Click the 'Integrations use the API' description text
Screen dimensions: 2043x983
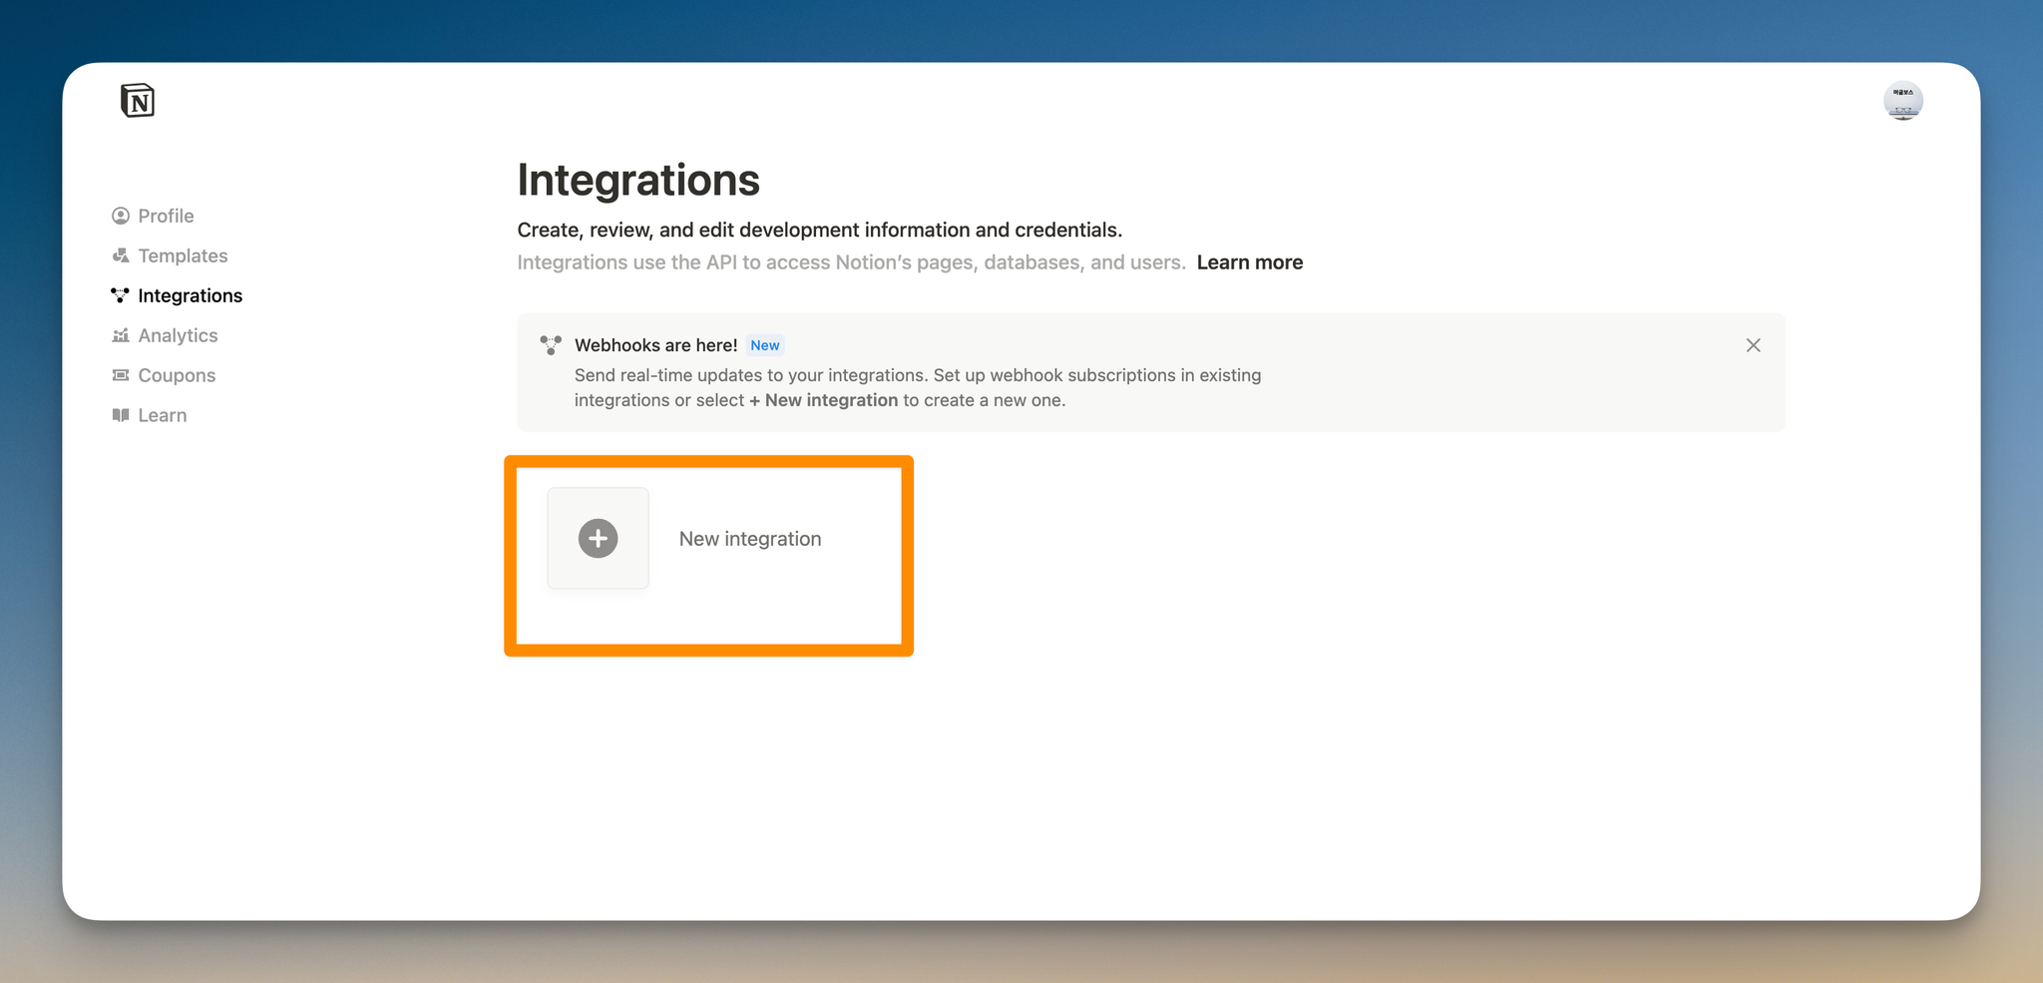tap(851, 262)
